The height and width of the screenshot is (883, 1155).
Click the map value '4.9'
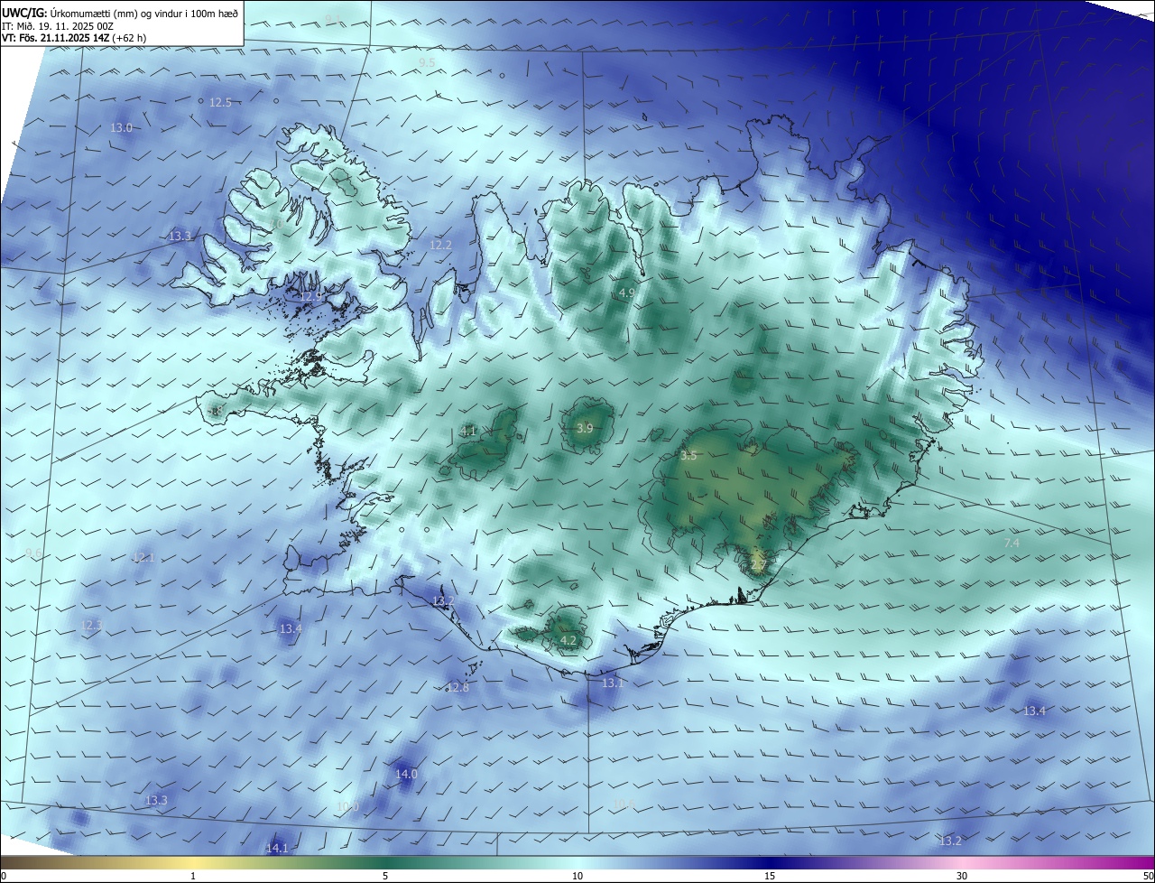click(x=626, y=293)
